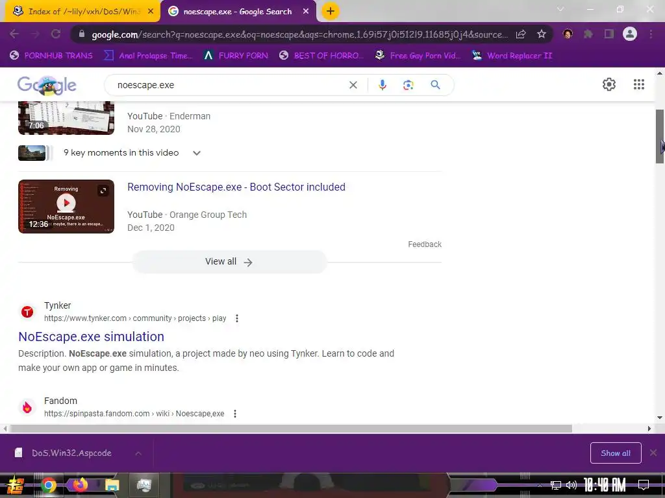Clear the search box with the X icon
The width and height of the screenshot is (665, 498).
[353, 85]
